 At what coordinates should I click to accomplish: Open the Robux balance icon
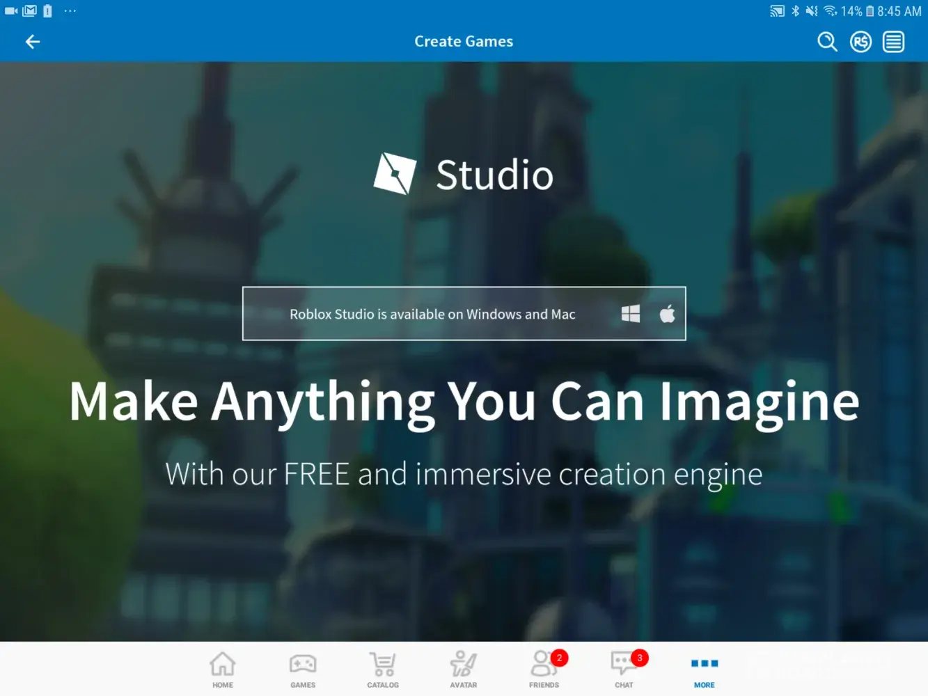[x=860, y=42]
